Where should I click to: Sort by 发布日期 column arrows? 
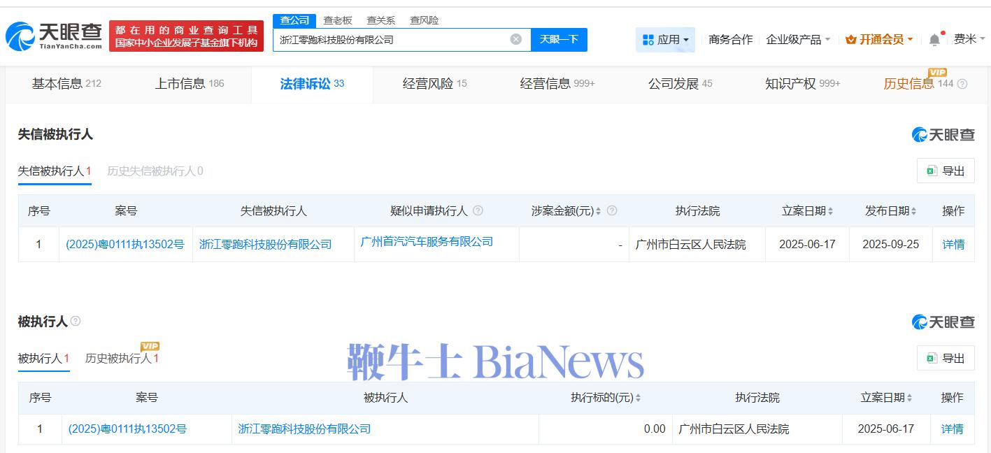click(913, 211)
